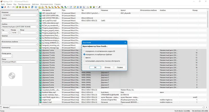
Task: Open the Вид menu
Action: click(x=15, y=4)
